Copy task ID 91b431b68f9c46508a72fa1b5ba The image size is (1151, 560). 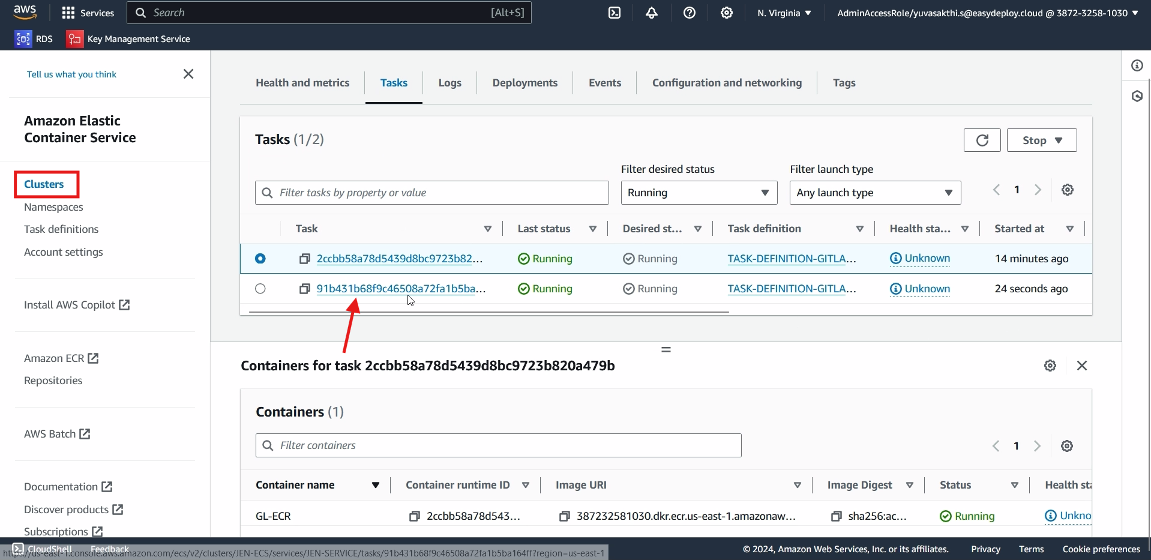(305, 289)
